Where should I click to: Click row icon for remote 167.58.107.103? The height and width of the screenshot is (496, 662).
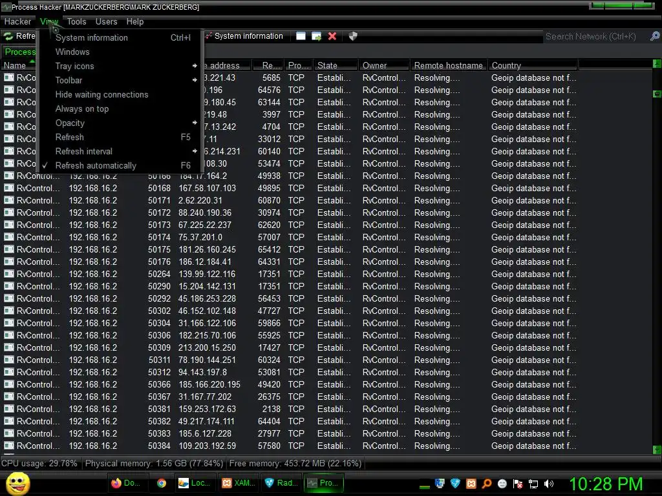pyautogui.click(x=9, y=188)
